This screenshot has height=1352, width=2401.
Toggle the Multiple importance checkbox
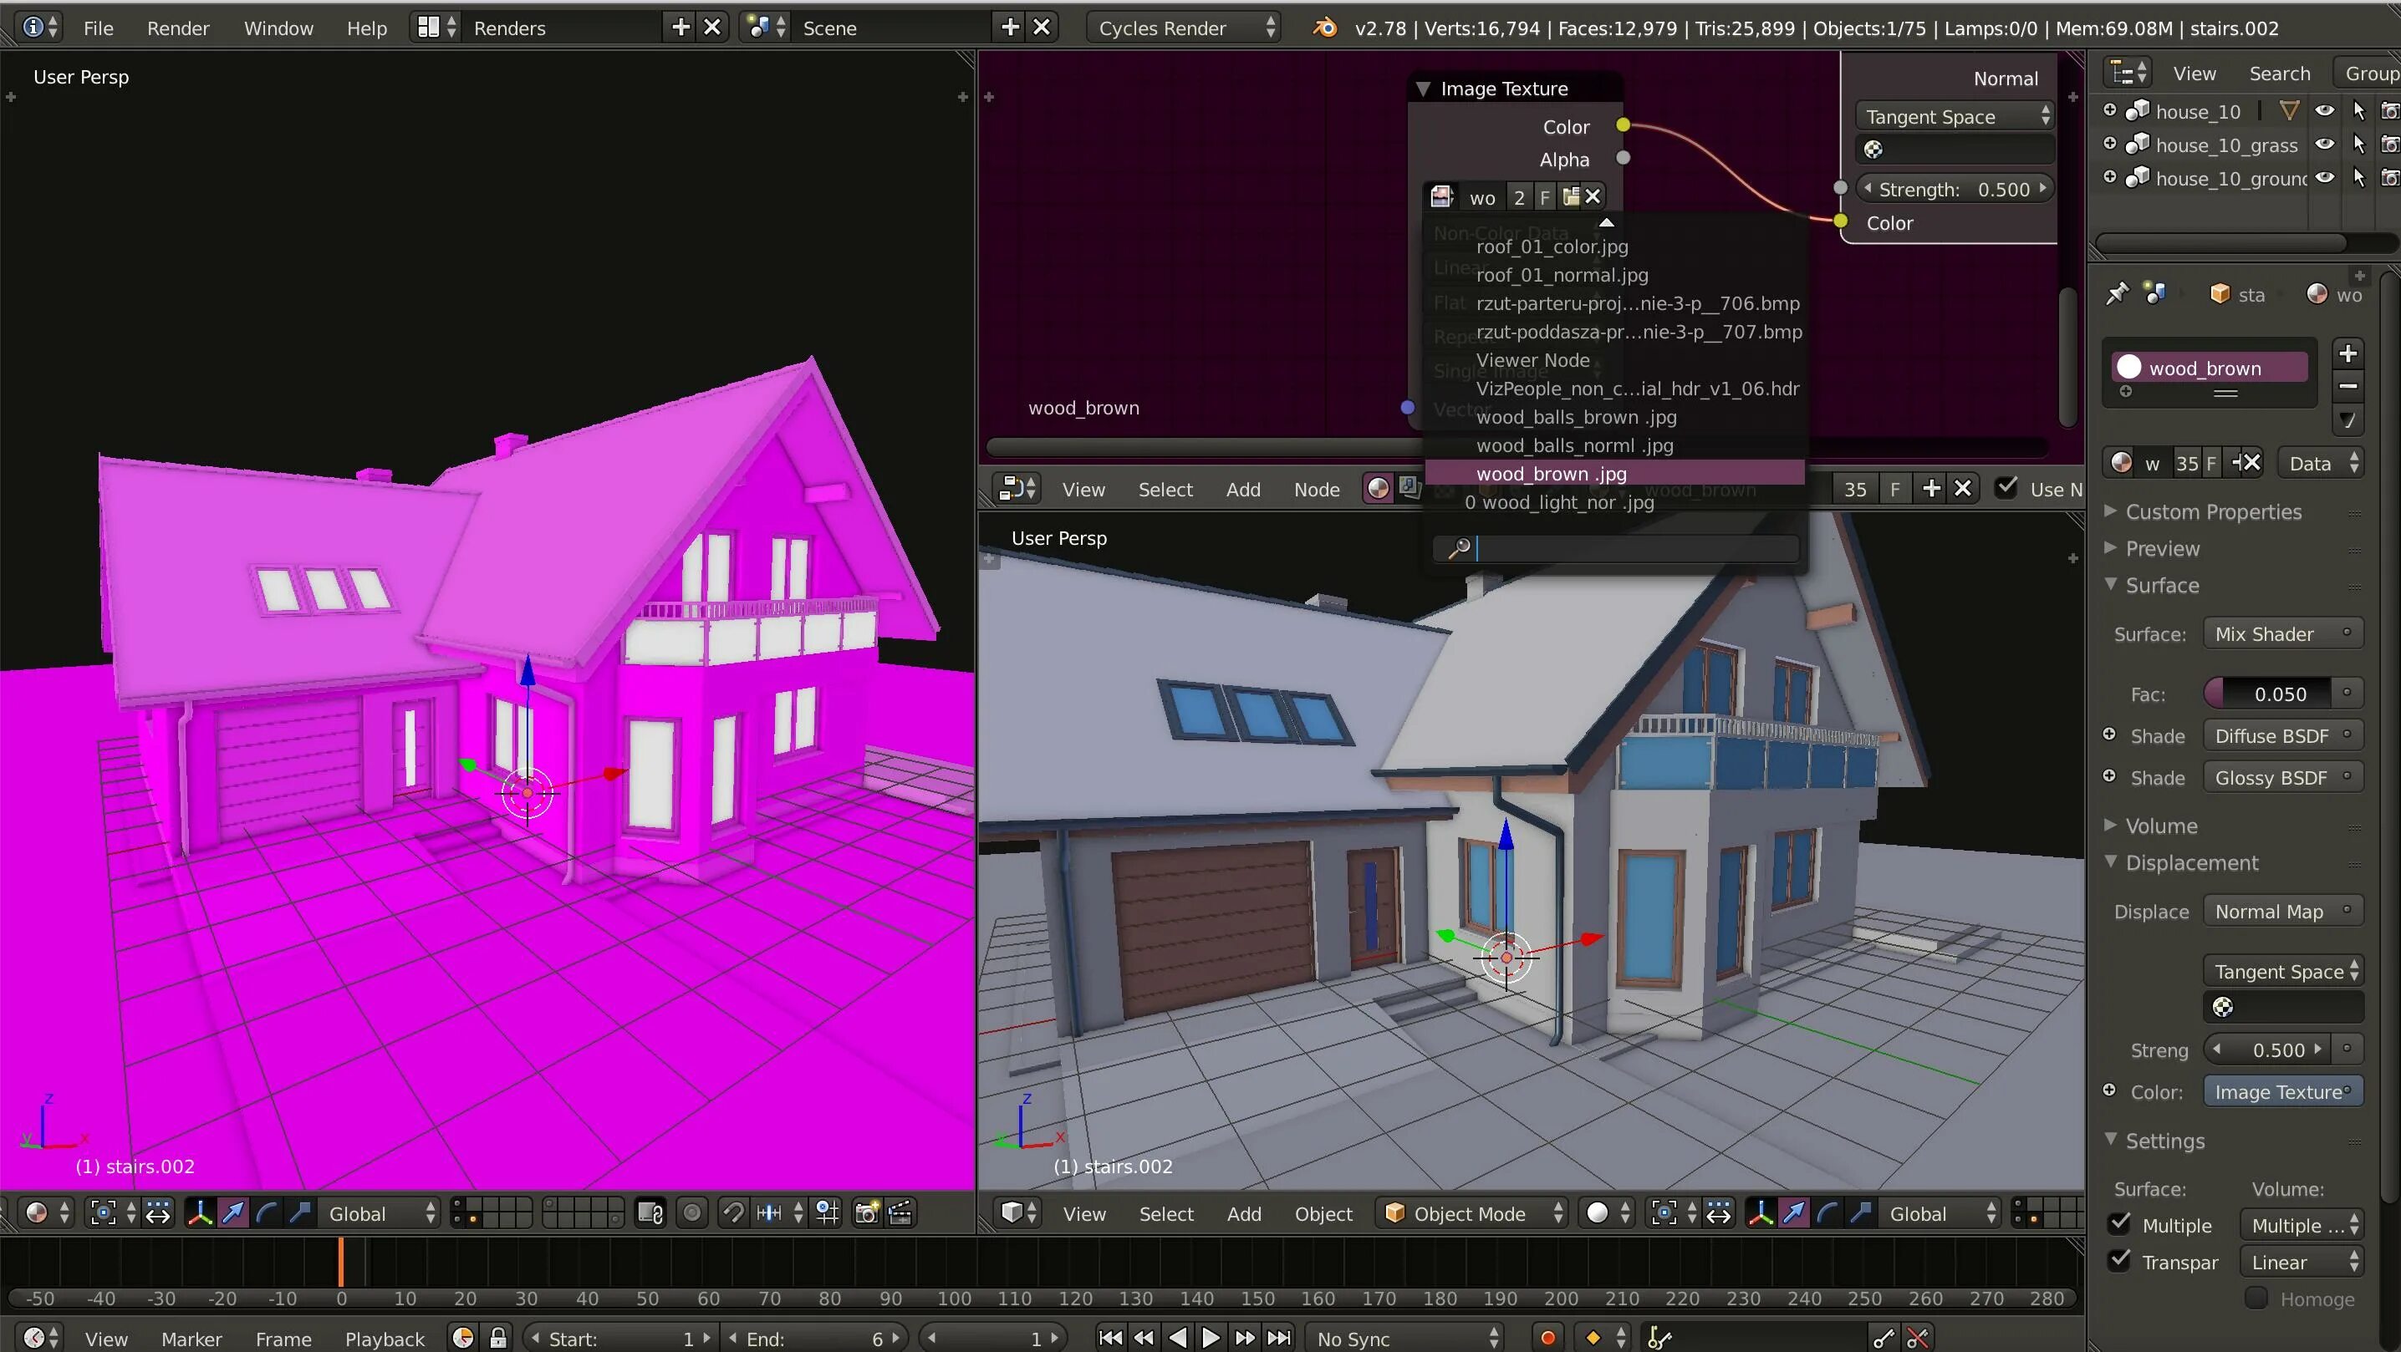click(2119, 1223)
